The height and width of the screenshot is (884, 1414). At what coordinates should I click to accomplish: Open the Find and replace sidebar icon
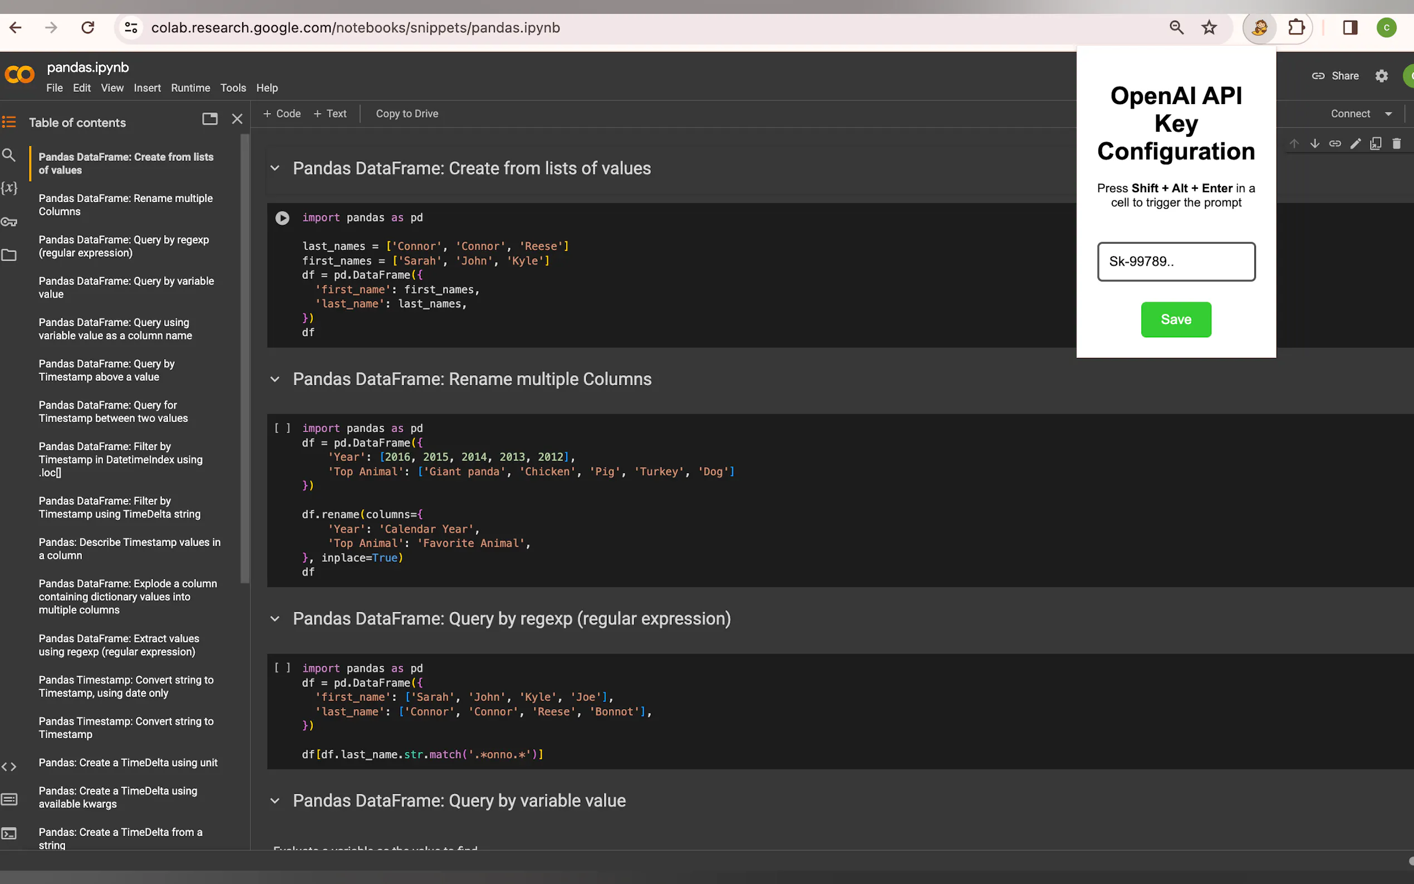pos(9,155)
